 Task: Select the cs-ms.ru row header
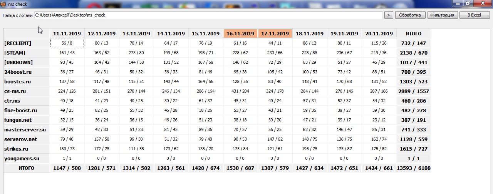pos(27,91)
